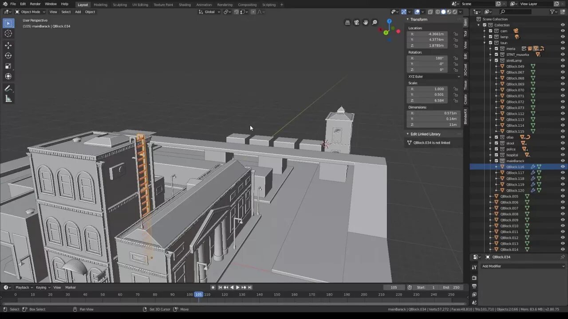Viewport: 568px width, 319px height.
Task: Collapse the mainBarack collection
Action: coord(491,161)
